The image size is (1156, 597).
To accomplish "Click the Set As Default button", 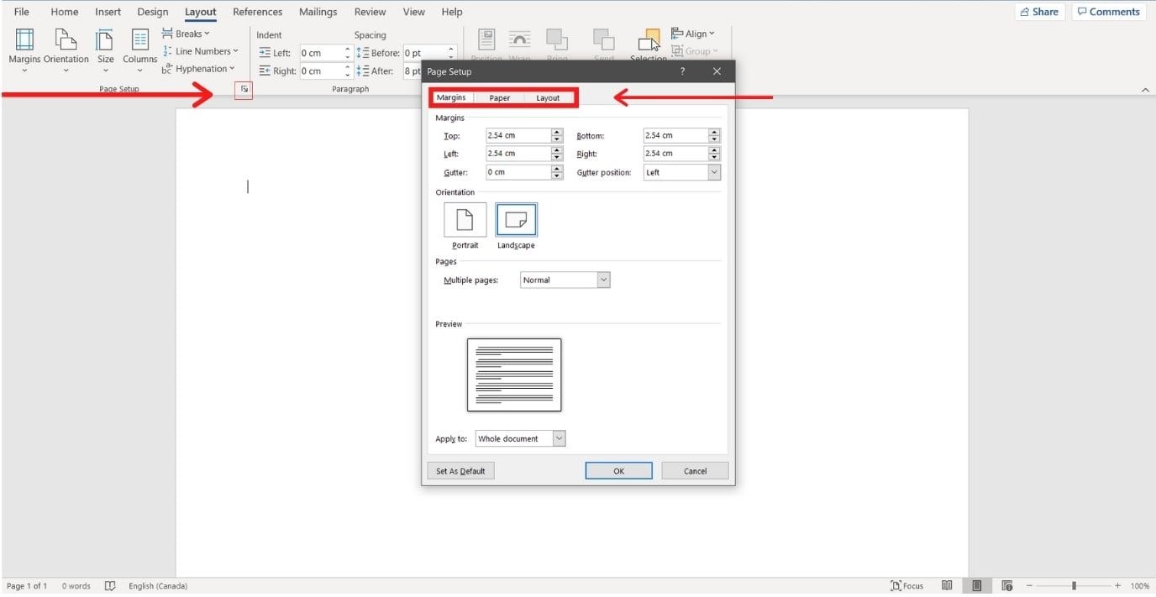I will [460, 471].
